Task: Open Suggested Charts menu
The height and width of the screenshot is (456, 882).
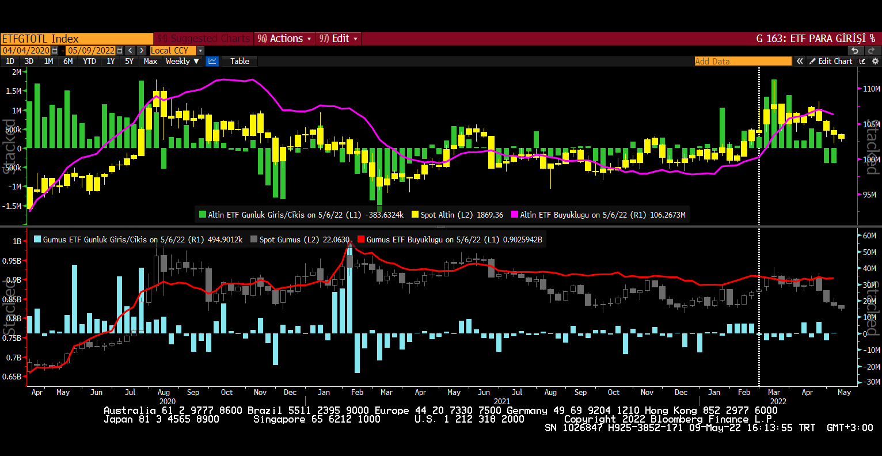Action: [x=204, y=39]
